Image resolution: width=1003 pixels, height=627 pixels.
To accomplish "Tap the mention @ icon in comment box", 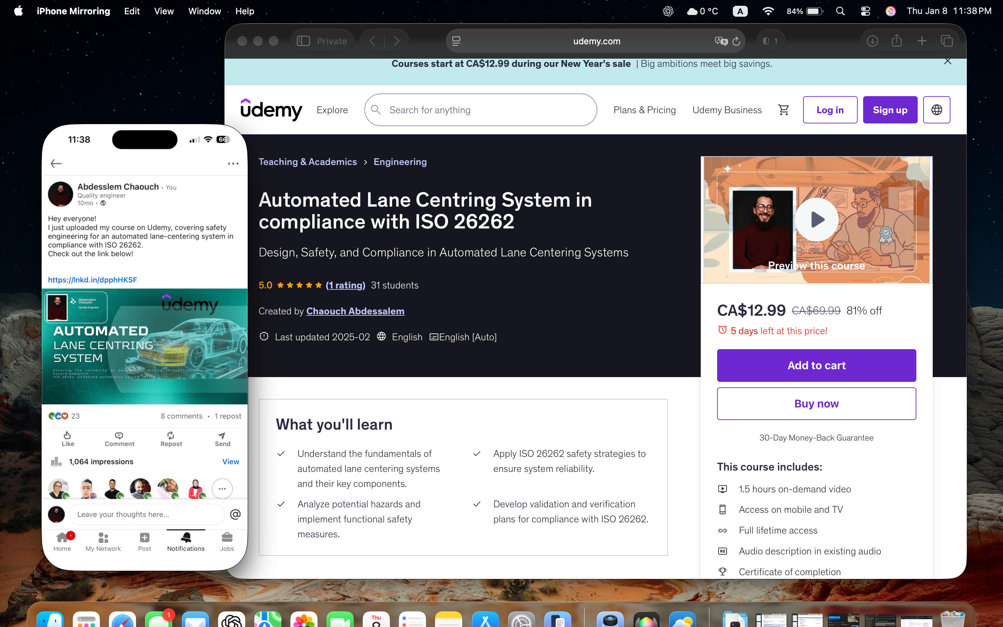I will pyautogui.click(x=235, y=514).
